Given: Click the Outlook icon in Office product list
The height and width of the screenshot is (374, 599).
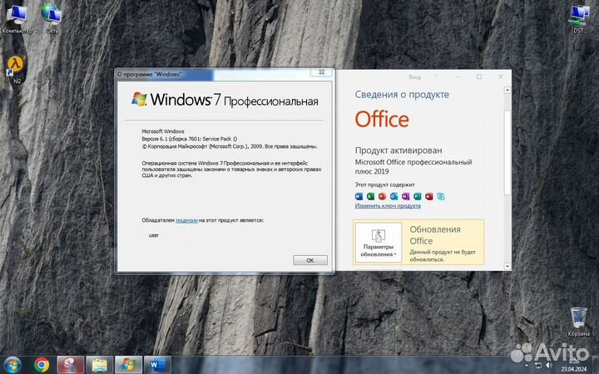Looking at the screenshot, I should 394,196.
